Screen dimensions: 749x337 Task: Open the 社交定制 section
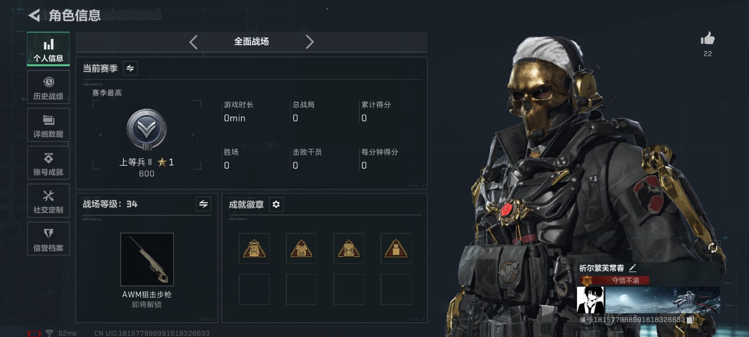pyautogui.click(x=48, y=201)
